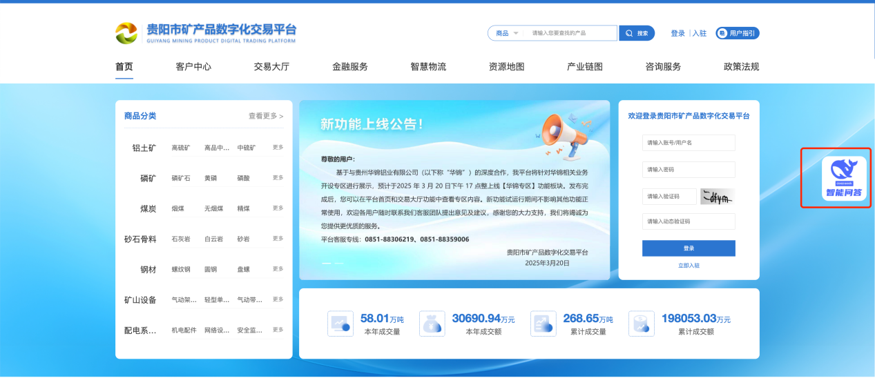Expand 更多 for 配电系统 row

click(278, 329)
